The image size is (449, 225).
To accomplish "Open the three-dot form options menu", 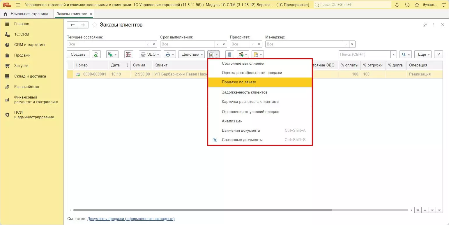I will (x=434, y=25).
